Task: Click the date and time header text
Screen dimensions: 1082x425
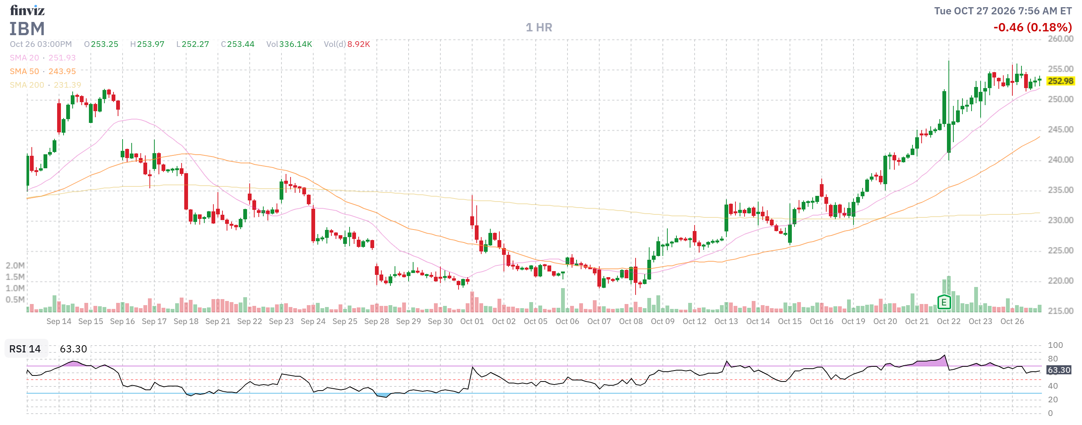Action: click(x=1003, y=11)
